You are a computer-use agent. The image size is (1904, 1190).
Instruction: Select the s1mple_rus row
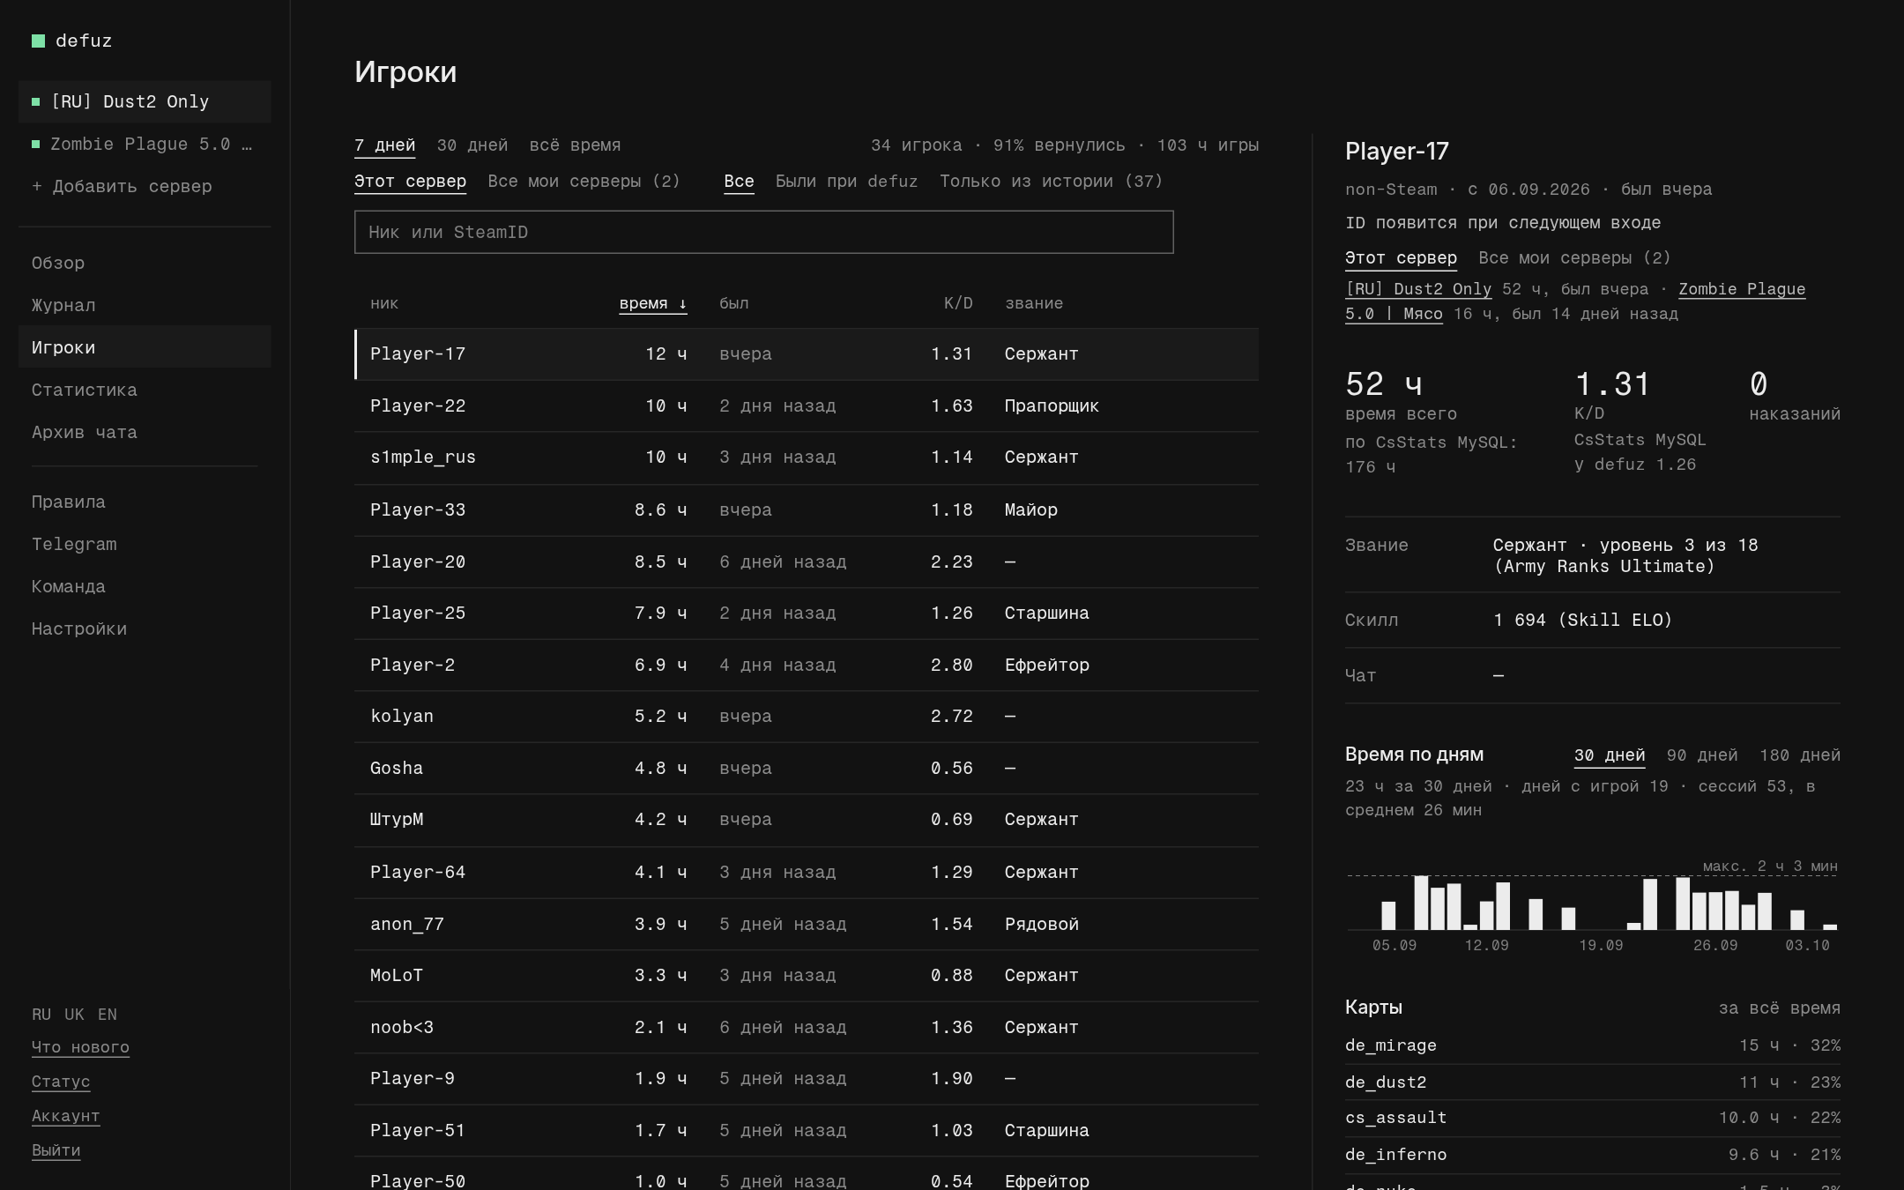(806, 457)
